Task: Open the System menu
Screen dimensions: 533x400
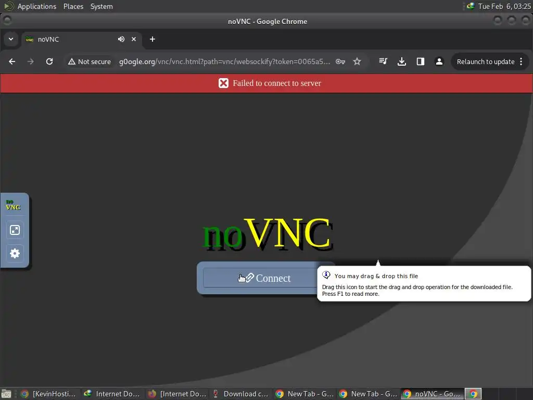Action: pyautogui.click(x=101, y=6)
